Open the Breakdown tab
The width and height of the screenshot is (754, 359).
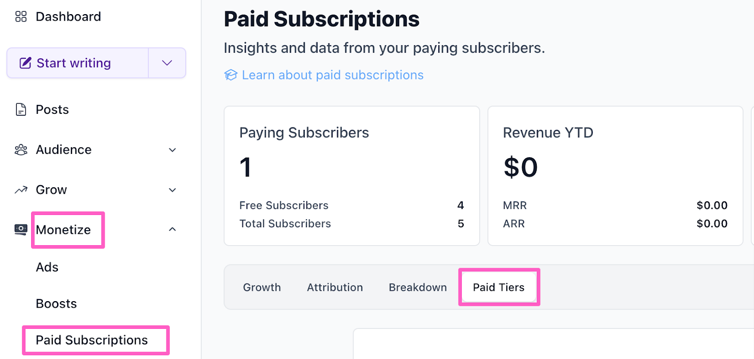click(418, 287)
